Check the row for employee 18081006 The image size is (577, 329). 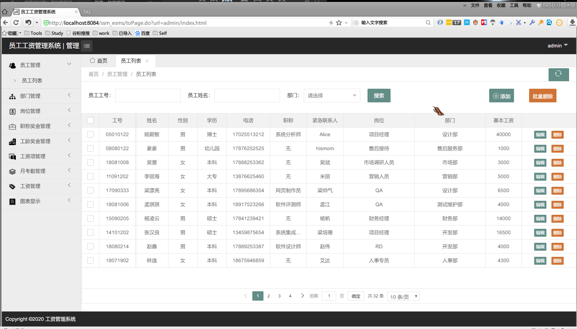pos(90,204)
